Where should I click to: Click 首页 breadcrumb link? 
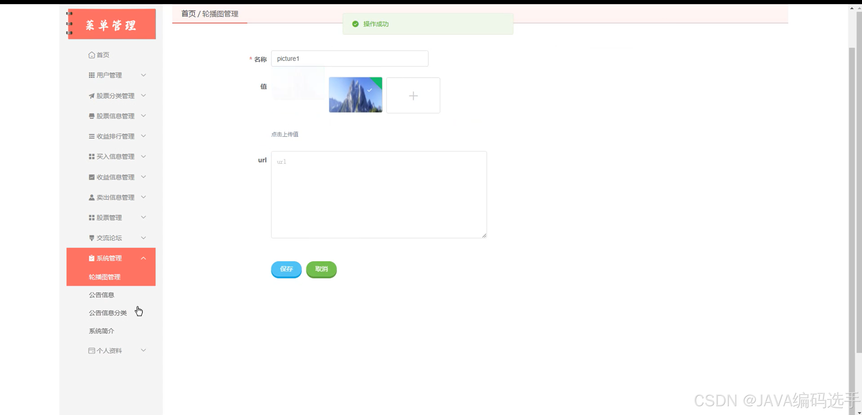click(x=188, y=14)
